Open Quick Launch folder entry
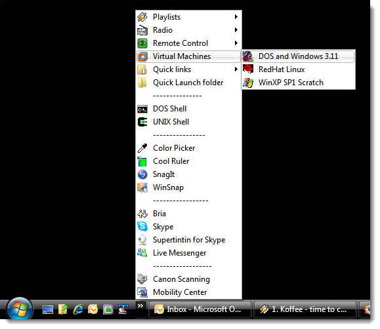380x329 pixels. tap(188, 83)
